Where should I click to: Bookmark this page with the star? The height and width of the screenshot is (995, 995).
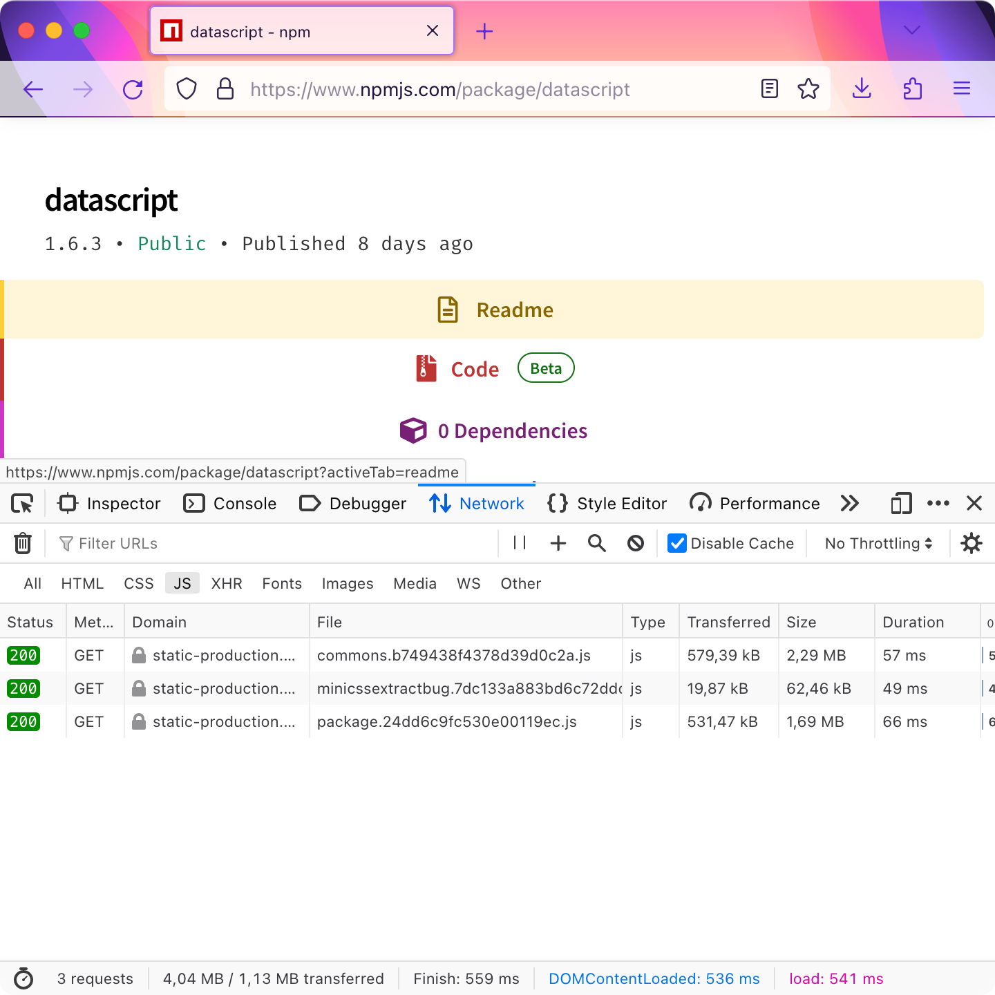click(x=808, y=88)
